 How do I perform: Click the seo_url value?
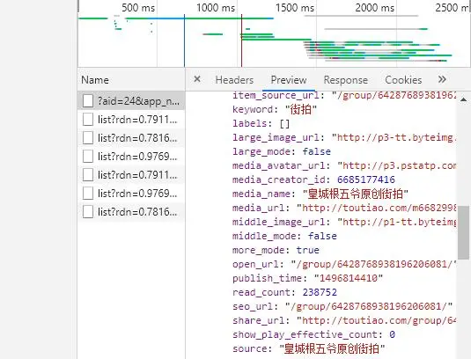[x=369, y=306]
